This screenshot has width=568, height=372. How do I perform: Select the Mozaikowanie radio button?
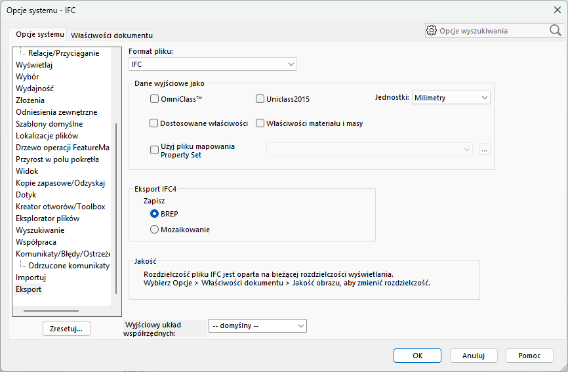[155, 230]
